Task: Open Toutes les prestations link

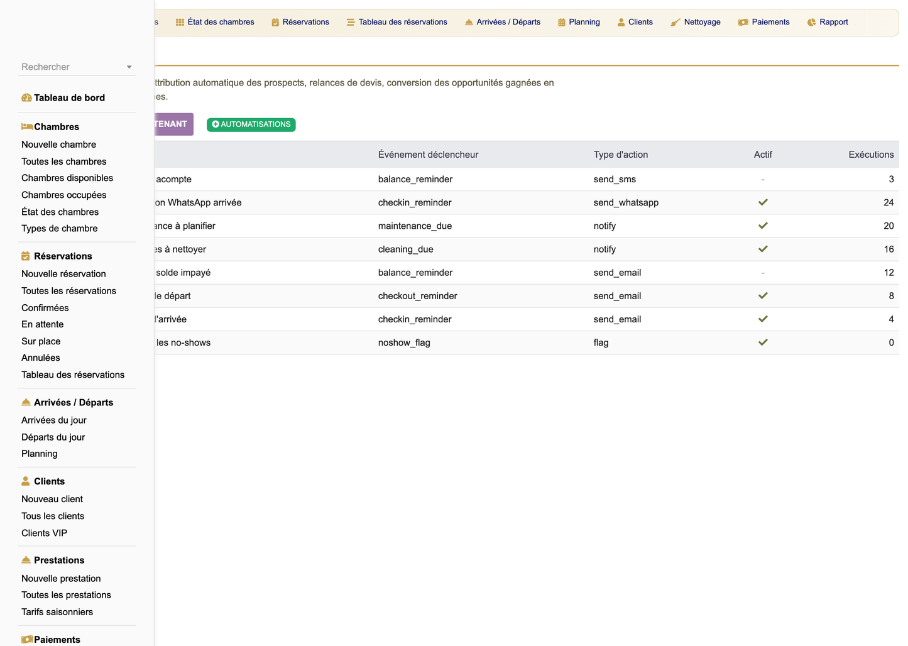Action: [66, 595]
